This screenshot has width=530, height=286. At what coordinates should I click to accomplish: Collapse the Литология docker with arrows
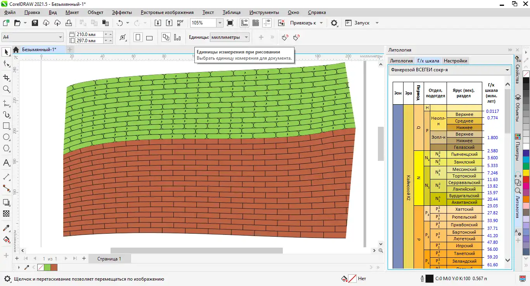pyautogui.click(x=510, y=50)
